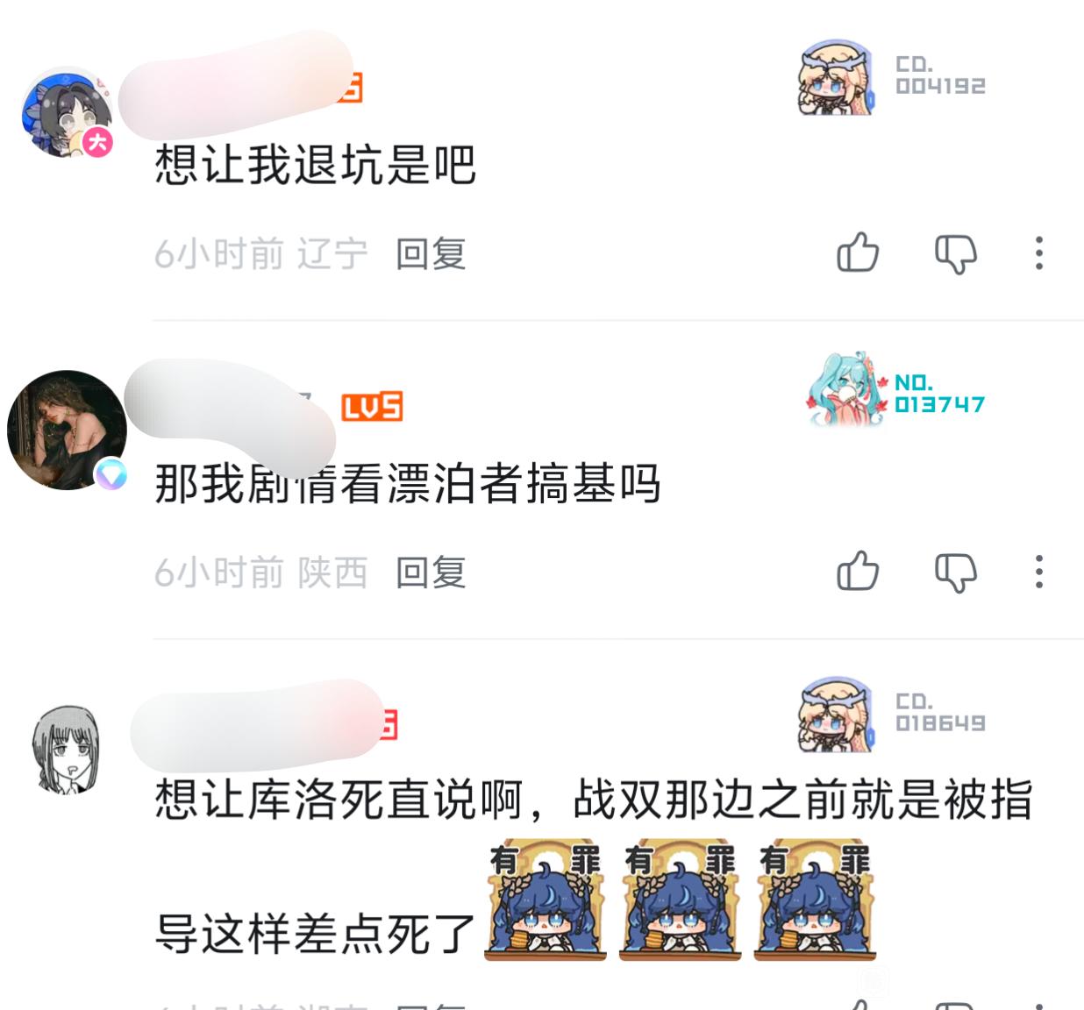Dislike the comment '想让我退坑是吧'

(x=955, y=254)
